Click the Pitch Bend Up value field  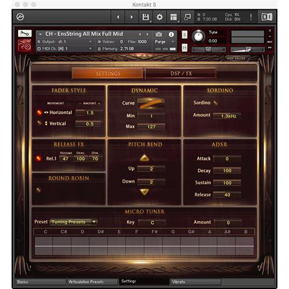coord(151,169)
